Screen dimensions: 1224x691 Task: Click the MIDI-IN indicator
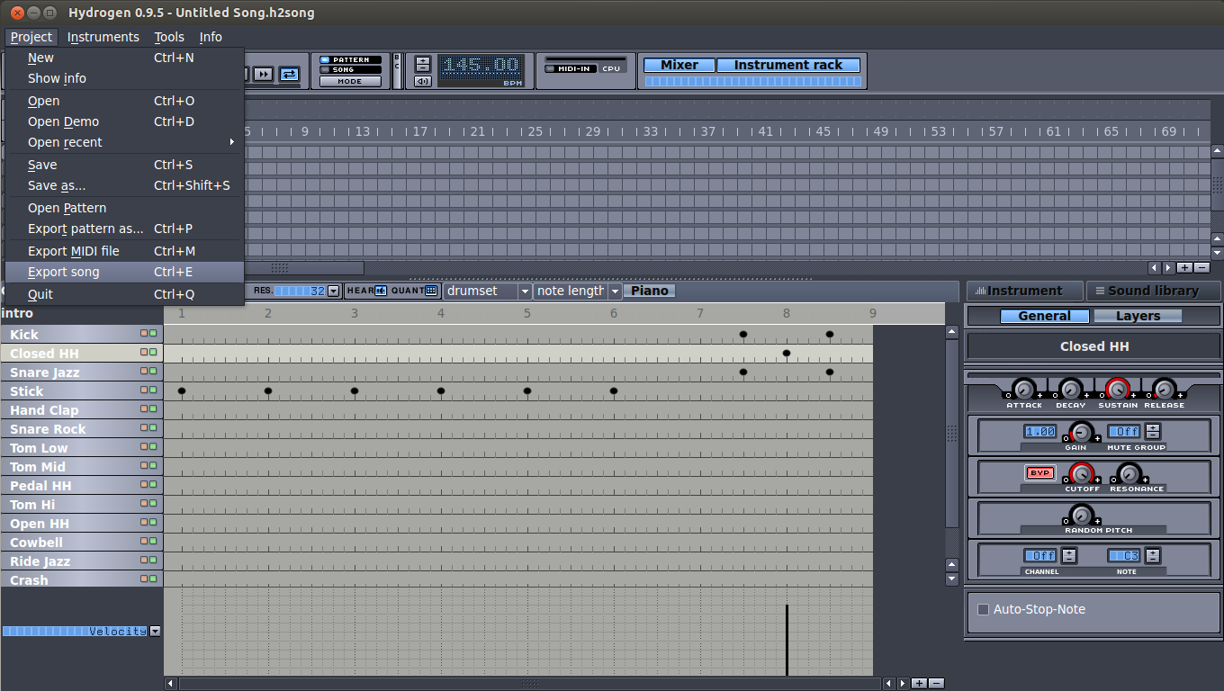(571, 69)
